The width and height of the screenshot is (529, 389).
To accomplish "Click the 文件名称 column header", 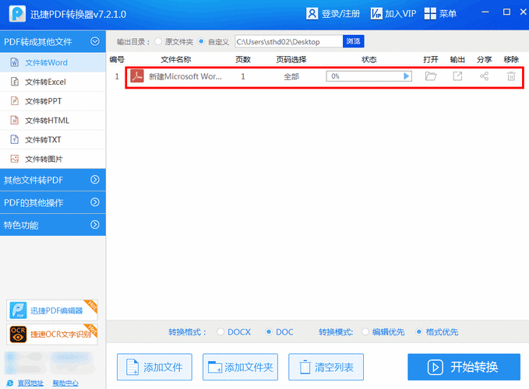I will tap(176, 60).
